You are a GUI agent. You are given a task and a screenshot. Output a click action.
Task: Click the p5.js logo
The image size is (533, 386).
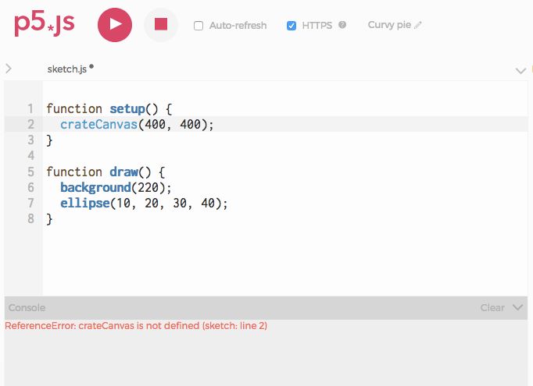[45, 24]
